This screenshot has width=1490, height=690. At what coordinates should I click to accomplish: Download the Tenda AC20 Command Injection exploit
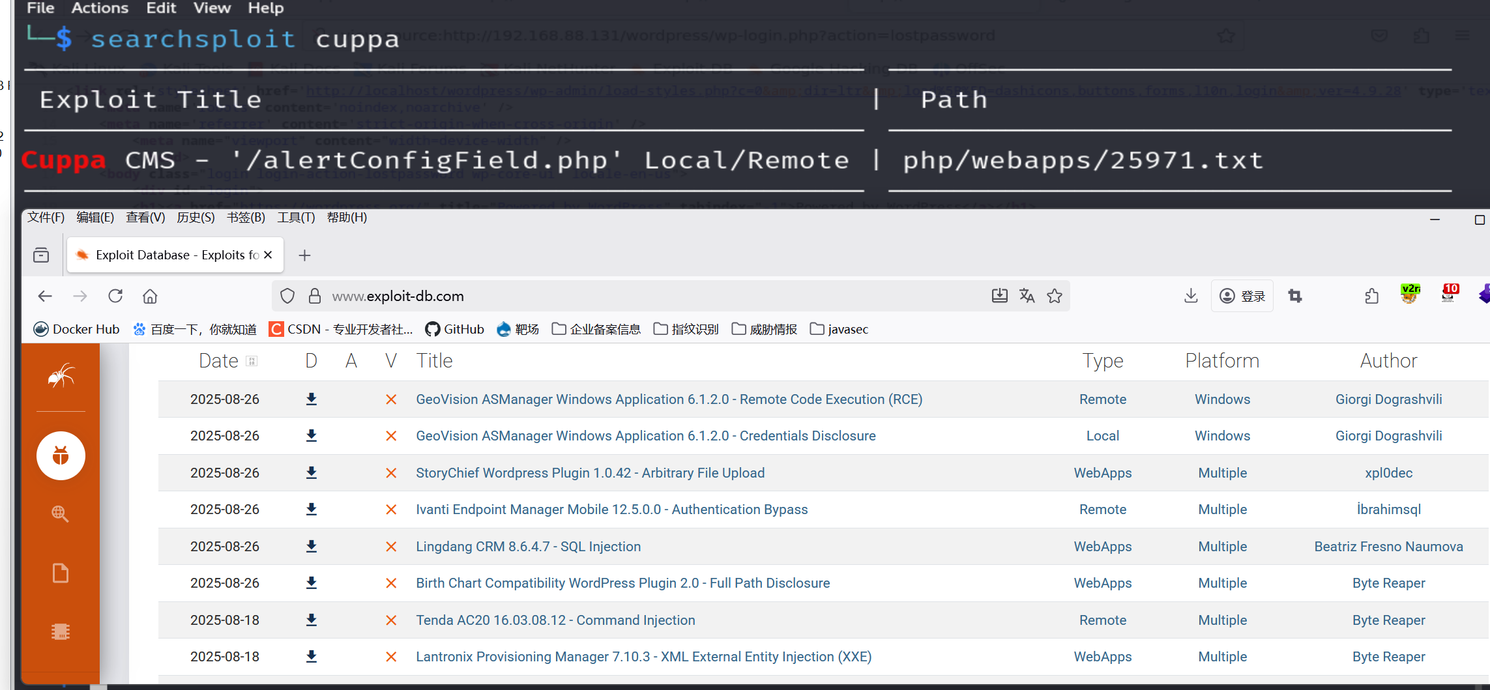pos(312,620)
